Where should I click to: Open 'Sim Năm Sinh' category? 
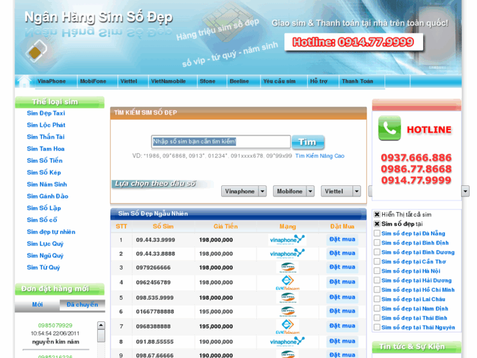click(47, 185)
